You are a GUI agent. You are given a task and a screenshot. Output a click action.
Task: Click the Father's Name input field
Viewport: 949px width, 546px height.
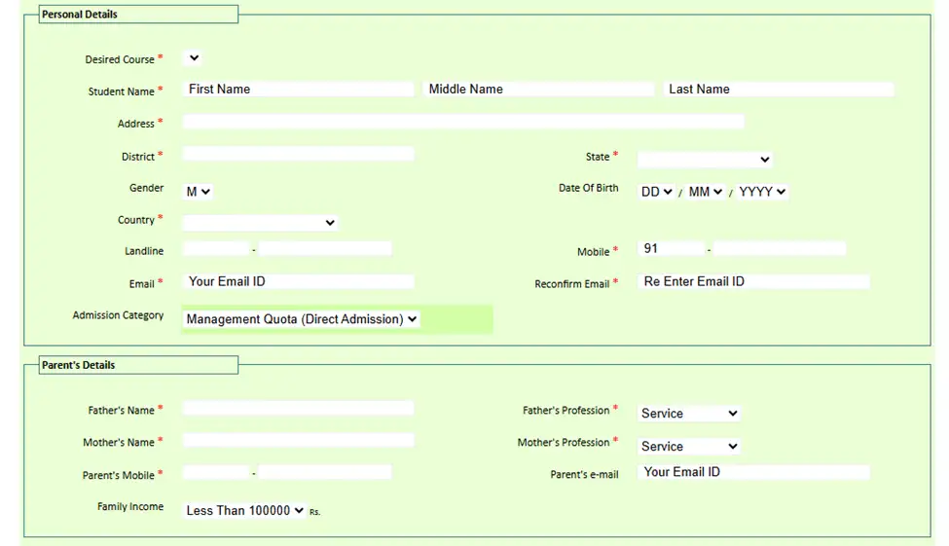pos(299,408)
